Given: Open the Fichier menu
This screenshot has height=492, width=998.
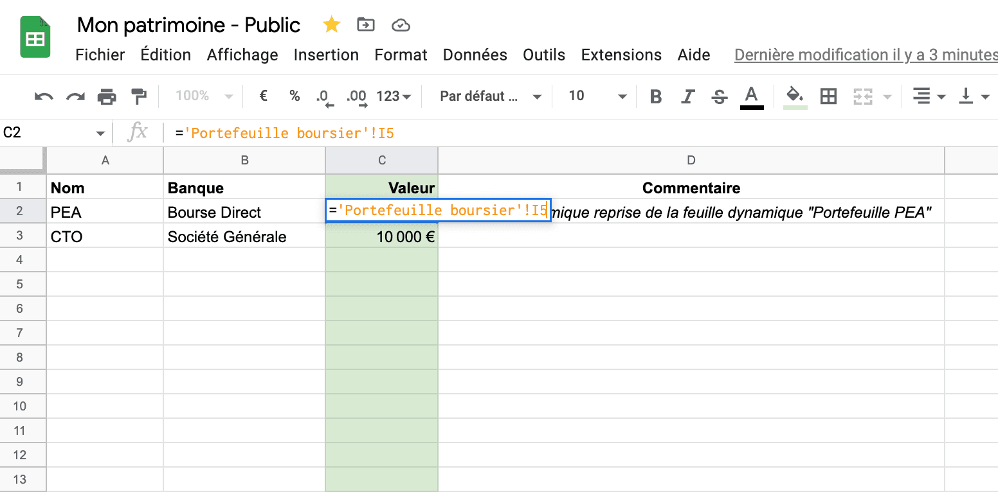Looking at the screenshot, I should click(100, 55).
